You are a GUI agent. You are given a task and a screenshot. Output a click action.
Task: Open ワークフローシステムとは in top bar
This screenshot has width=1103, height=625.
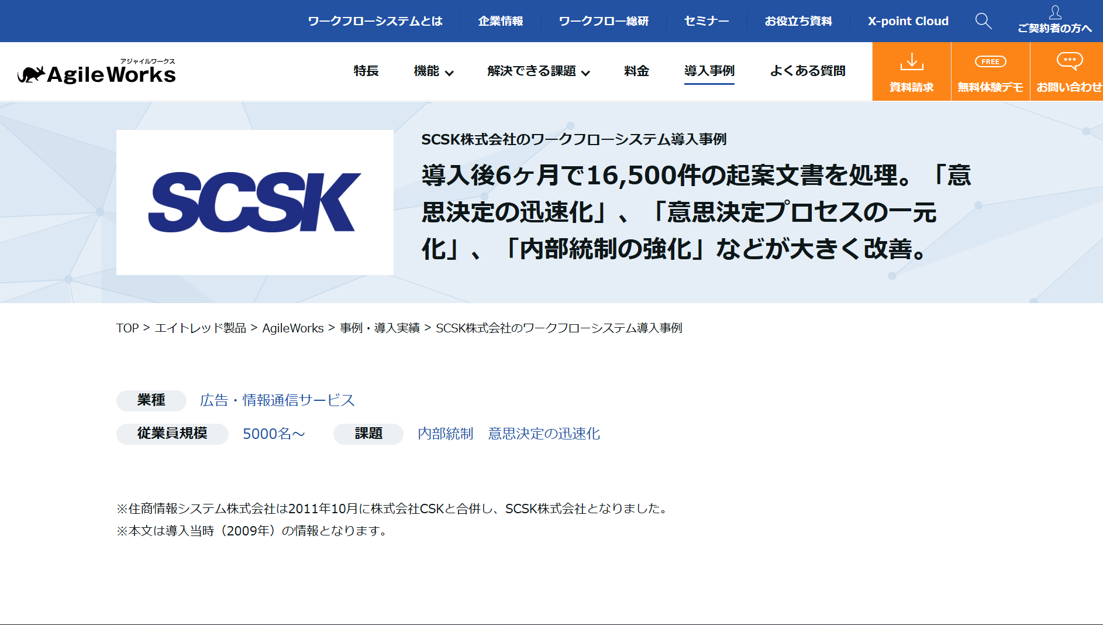click(x=375, y=21)
